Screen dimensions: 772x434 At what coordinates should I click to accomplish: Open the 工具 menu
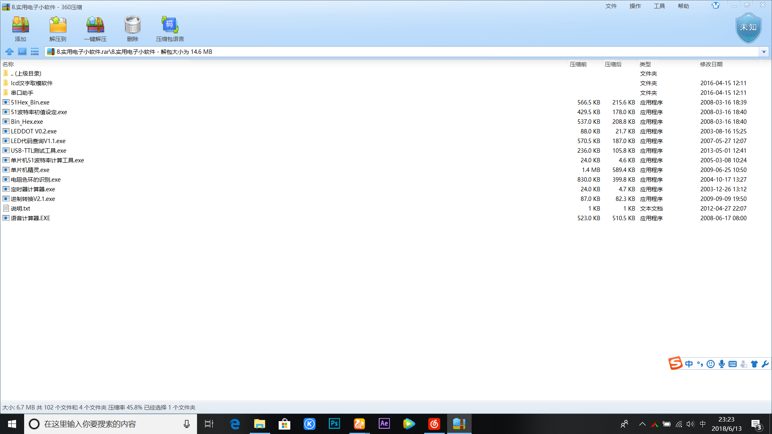[x=659, y=6]
